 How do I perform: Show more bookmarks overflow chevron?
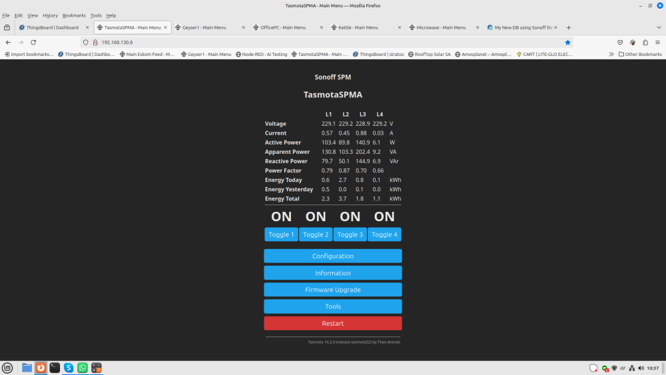point(611,55)
